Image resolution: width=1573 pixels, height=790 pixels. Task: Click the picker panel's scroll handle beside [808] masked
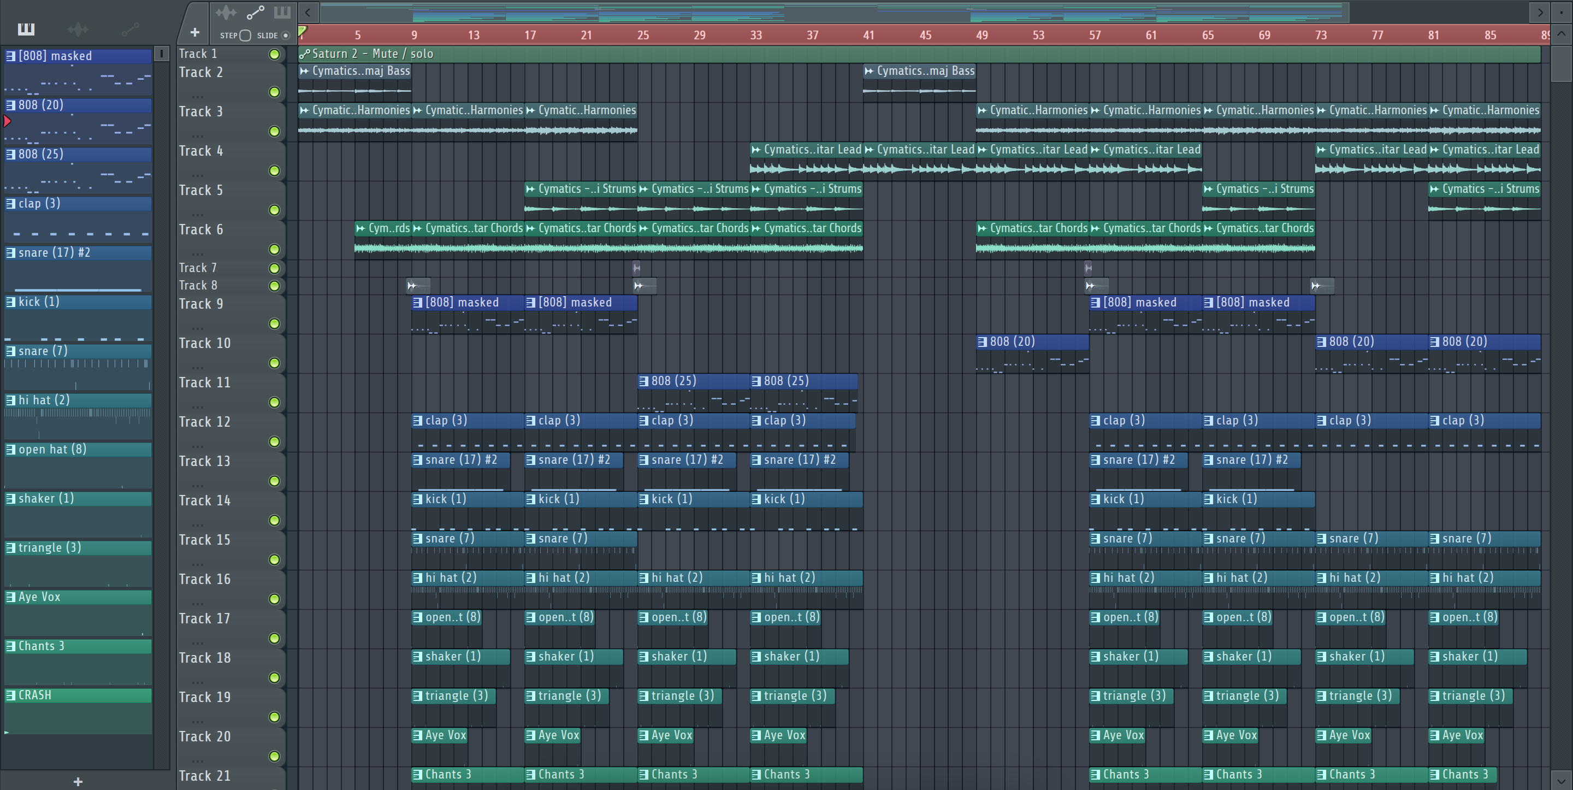point(162,54)
